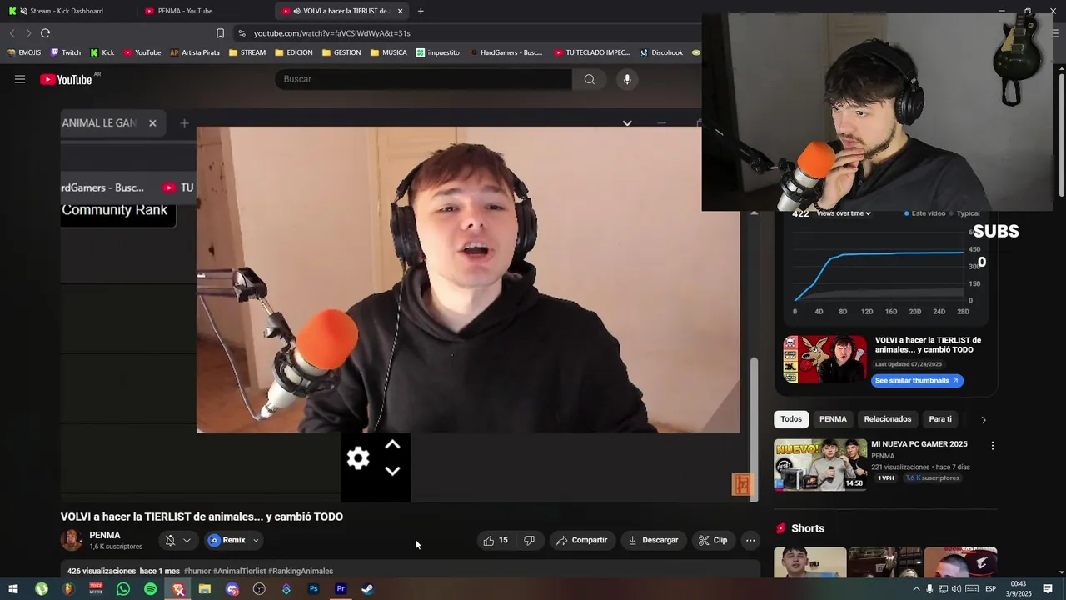Open the Artista Pirata bookmark
The image size is (1066, 600).
click(195, 52)
